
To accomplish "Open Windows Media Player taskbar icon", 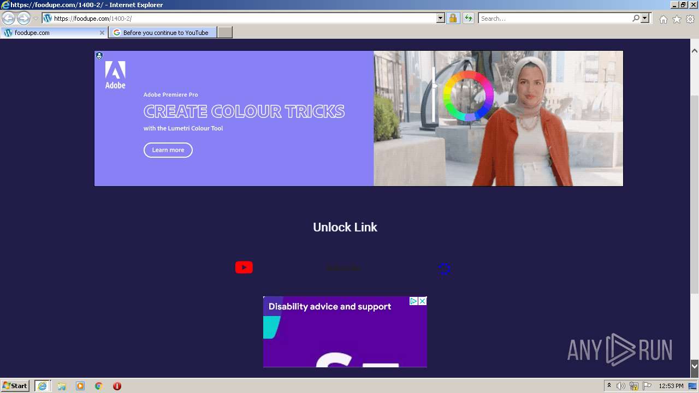I will coord(80,386).
